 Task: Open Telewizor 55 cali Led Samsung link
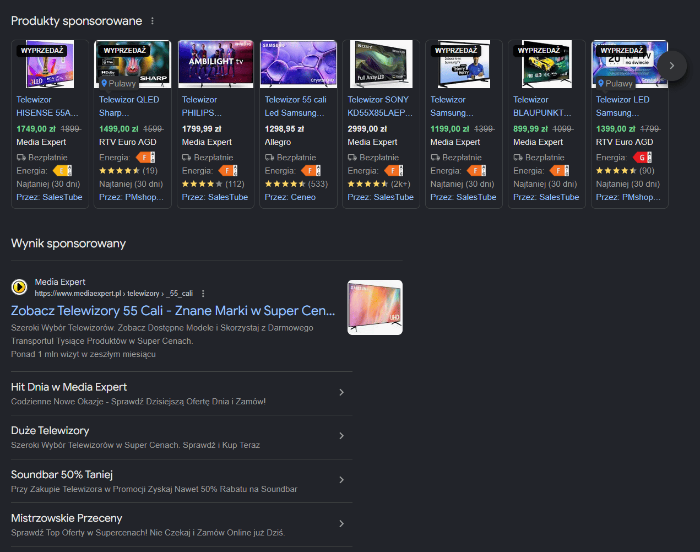click(296, 106)
